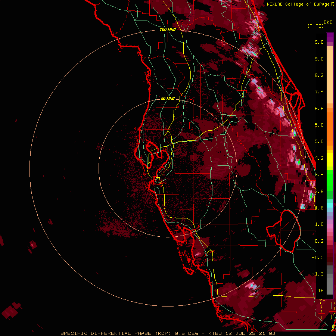
Task: Pick the orange segment of the color bar
Action: (x=330, y=128)
